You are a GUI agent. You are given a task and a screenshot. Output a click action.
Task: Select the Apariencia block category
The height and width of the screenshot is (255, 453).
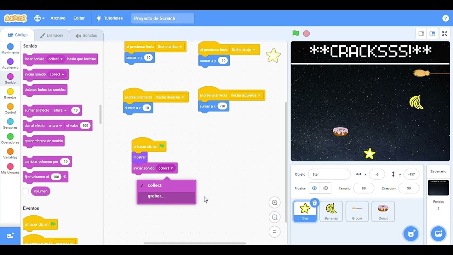10,64
